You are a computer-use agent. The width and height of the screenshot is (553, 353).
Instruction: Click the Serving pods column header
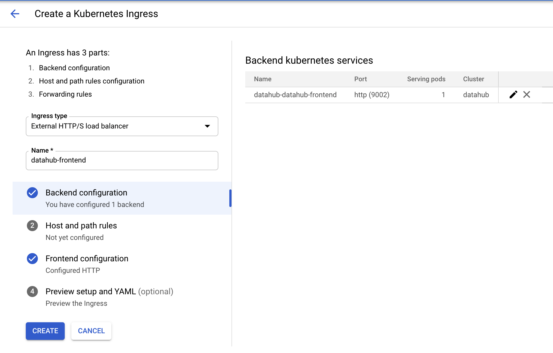[x=426, y=79]
